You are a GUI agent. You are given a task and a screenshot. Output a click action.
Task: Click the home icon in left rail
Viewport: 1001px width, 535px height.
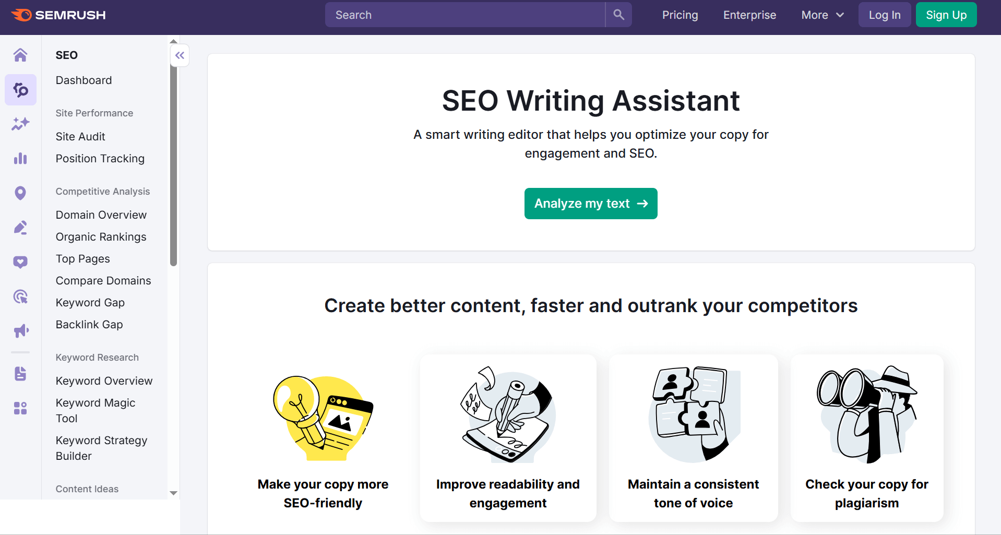[x=20, y=55]
